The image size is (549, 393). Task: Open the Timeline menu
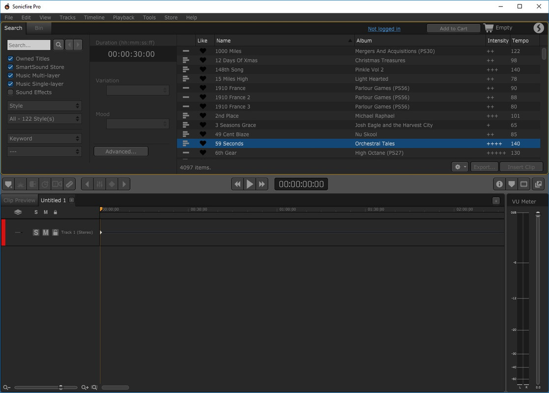94,18
